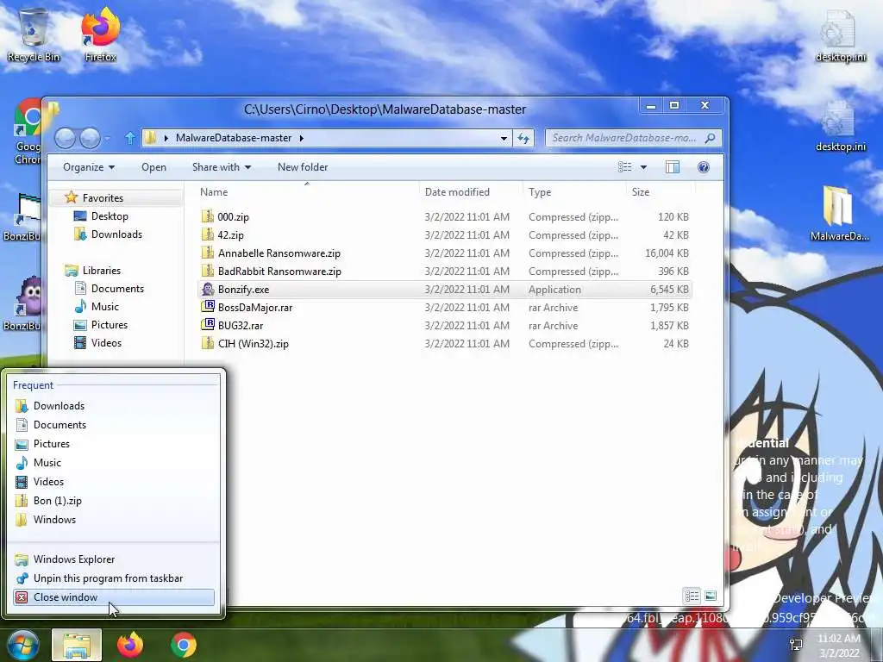This screenshot has width=883, height=662.
Task: Expand breadcrumb arrow before MalwareDatabase-master
Action: (x=166, y=138)
